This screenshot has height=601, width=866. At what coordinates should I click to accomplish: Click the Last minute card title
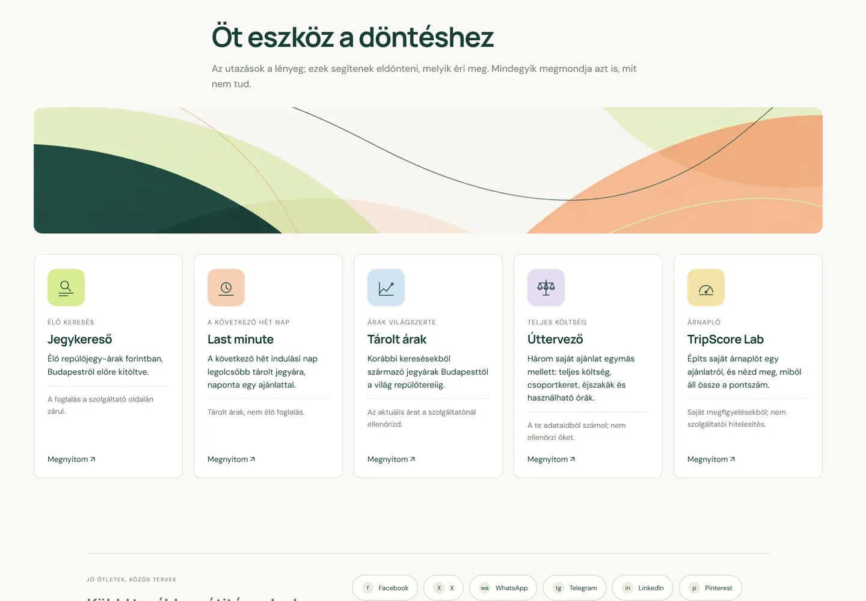241,340
